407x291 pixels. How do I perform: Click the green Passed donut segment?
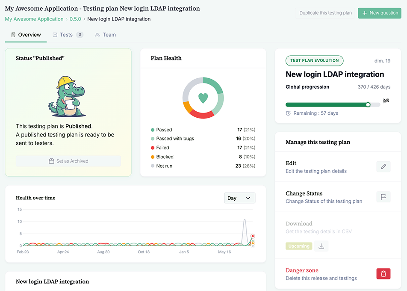[215, 84]
